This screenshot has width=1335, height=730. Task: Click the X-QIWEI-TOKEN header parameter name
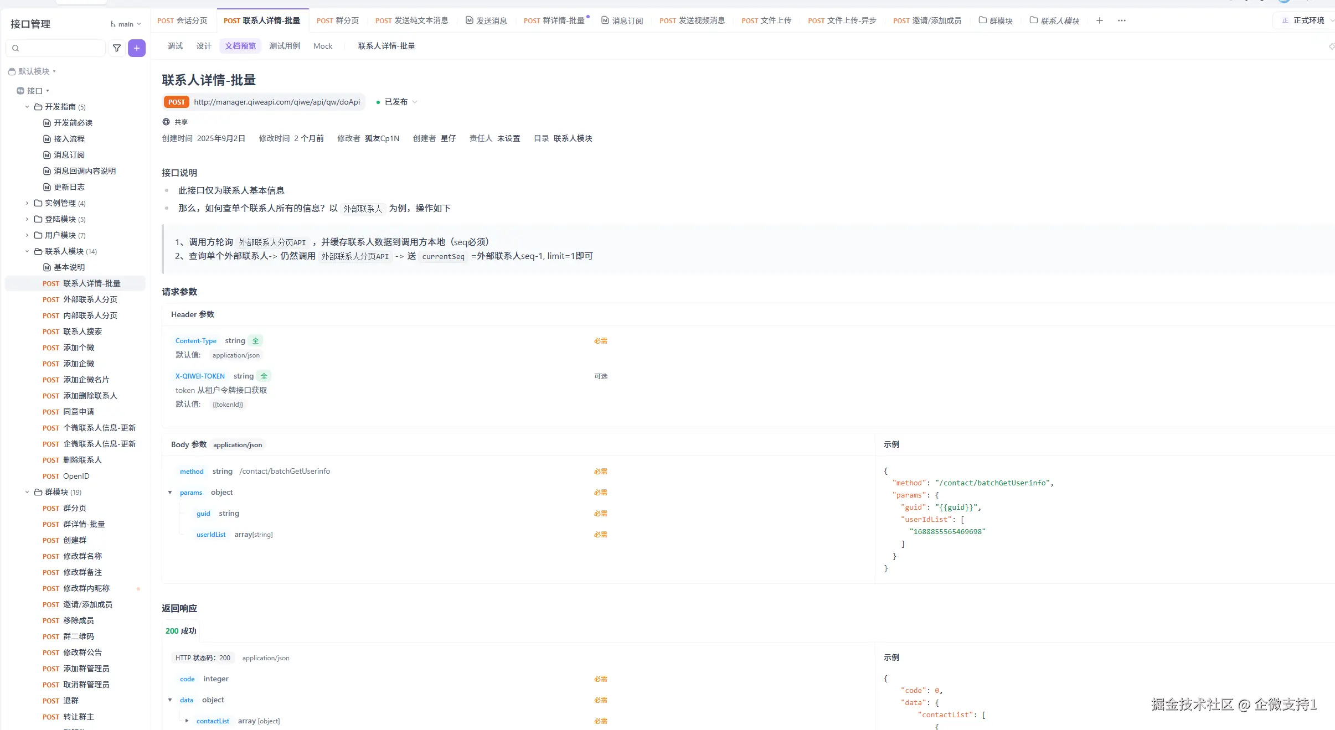click(200, 376)
